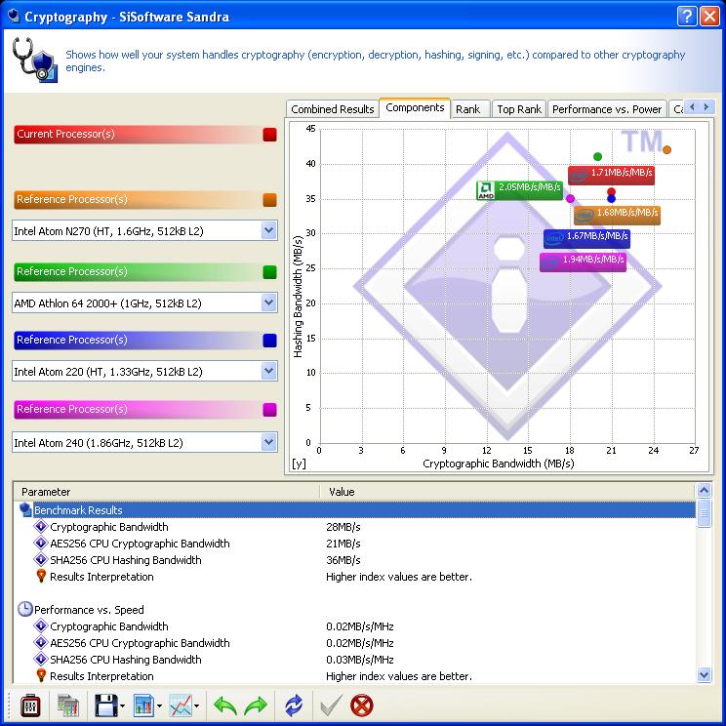This screenshot has width=726, height=726.
Task: Click the stethoscope shield module icon
Action: [35, 60]
